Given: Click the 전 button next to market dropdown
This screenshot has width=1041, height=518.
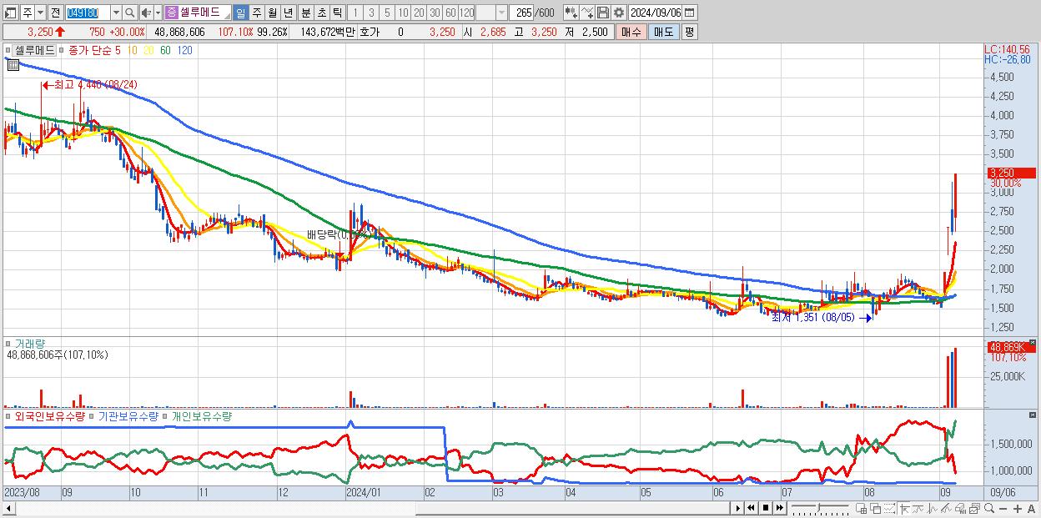Looking at the screenshot, I should (55, 13).
